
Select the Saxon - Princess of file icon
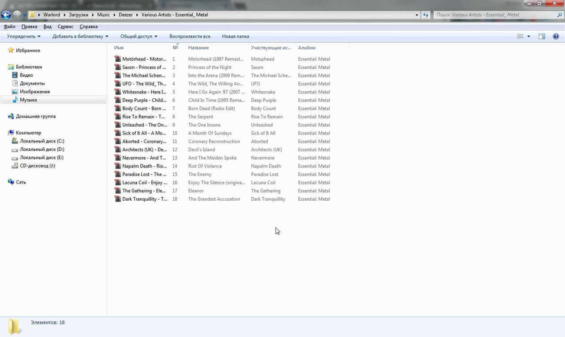point(117,67)
